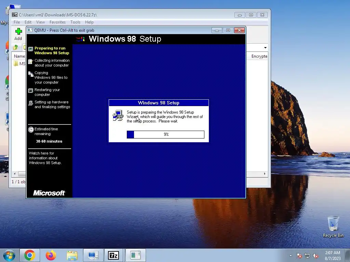Viewport: 350px width, 262px height.
Task: Click the Windows flag logo in header
Action: coord(80,39)
